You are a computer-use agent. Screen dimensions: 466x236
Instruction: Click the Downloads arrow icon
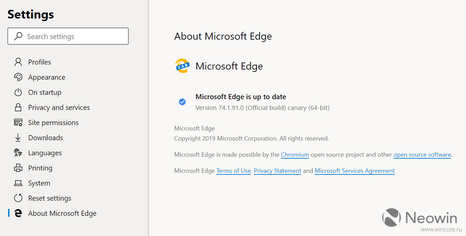[x=18, y=137]
